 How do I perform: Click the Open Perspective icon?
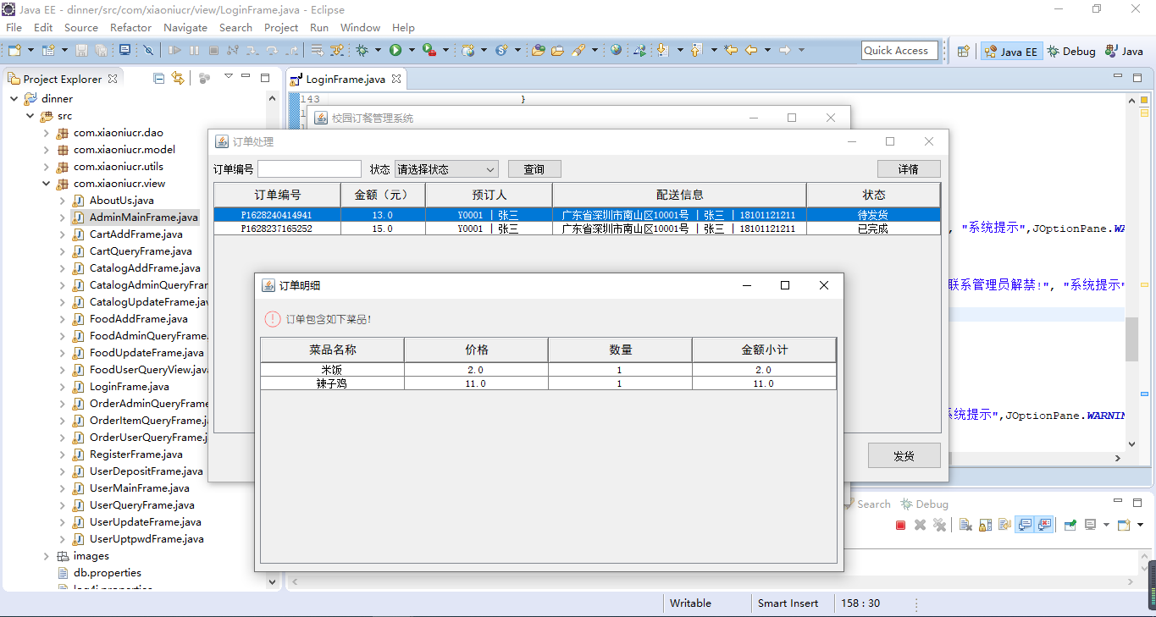[963, 52]
